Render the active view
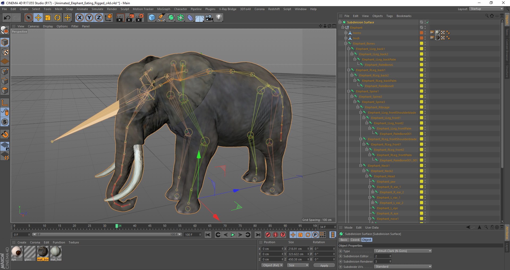 click(x=120, y=18)
